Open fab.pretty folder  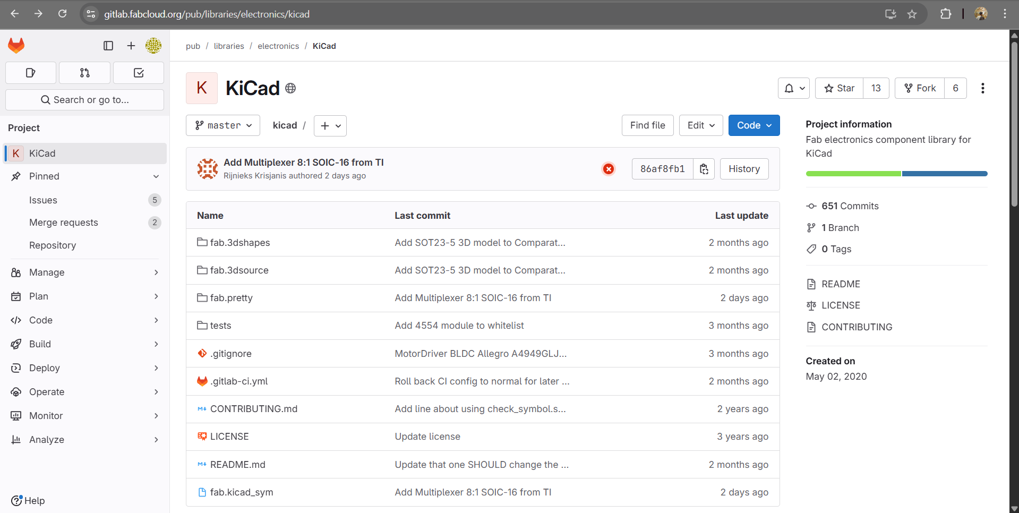[232, 298]
